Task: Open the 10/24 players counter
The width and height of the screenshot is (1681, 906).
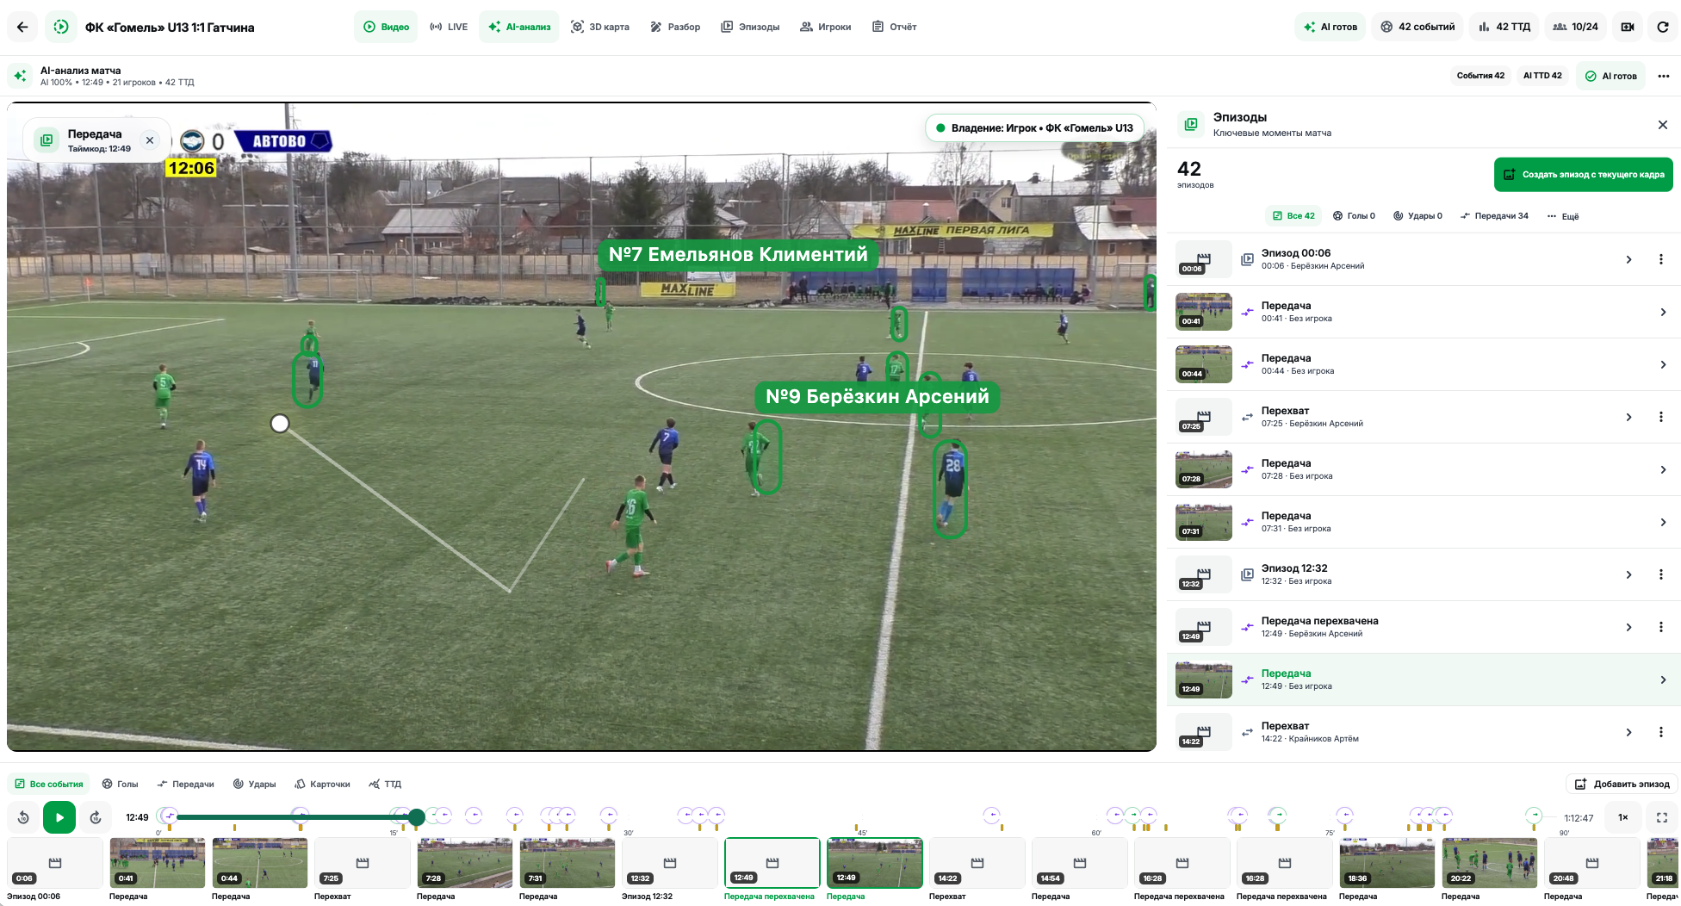Action: 1575,27
